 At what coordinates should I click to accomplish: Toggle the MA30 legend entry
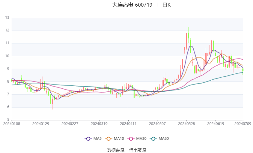coord(137,139)
